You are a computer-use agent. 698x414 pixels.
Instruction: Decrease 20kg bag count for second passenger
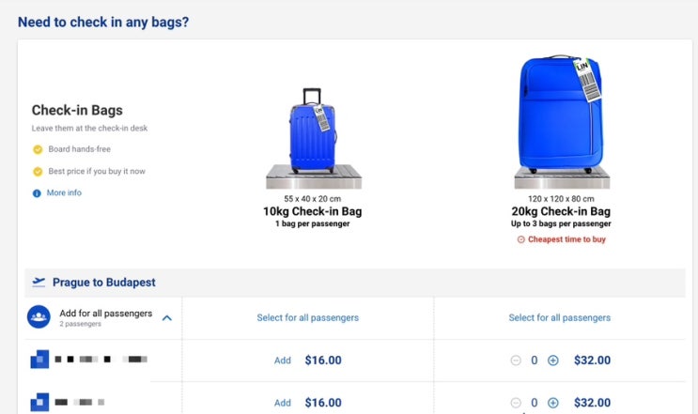[x=516, y=403]
